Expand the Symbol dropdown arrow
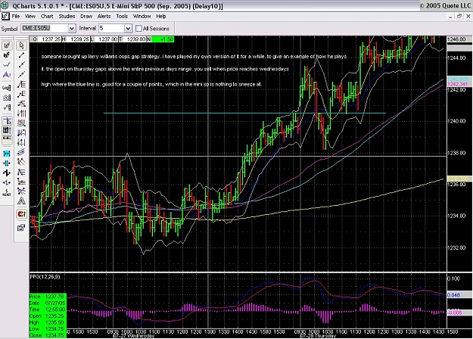The width and height of the screenshot is (473, 339). 71,28
